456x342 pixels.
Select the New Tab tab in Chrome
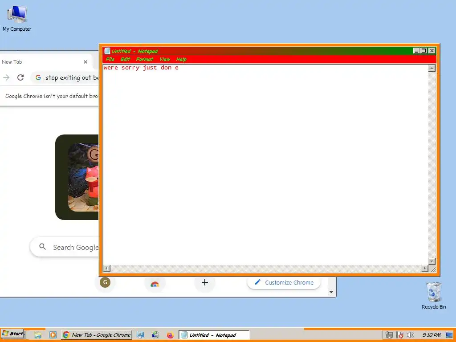pos(44,62)
